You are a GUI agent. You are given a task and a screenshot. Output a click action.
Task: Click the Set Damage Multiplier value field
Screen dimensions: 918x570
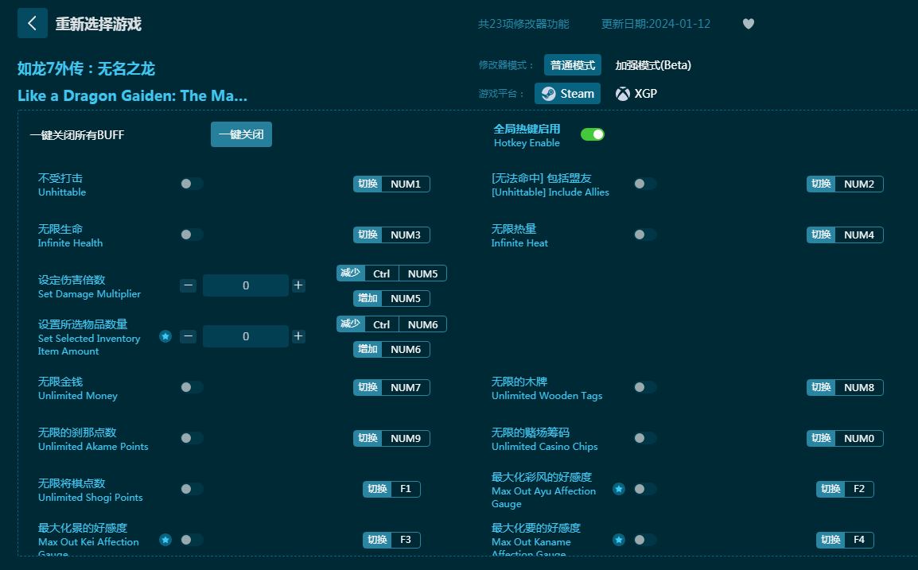click(246, 285)
